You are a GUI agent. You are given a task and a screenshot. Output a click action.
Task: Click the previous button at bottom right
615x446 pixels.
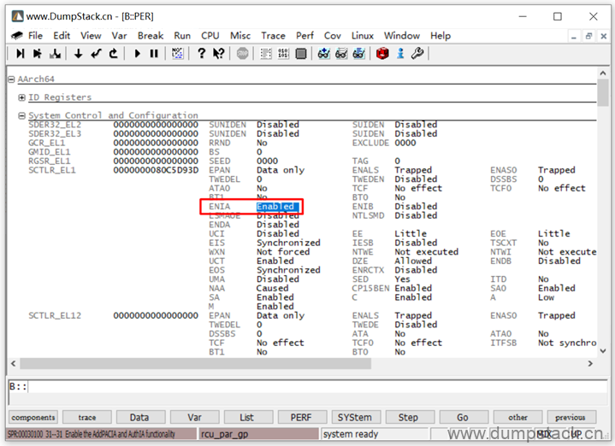coord(571,417)
